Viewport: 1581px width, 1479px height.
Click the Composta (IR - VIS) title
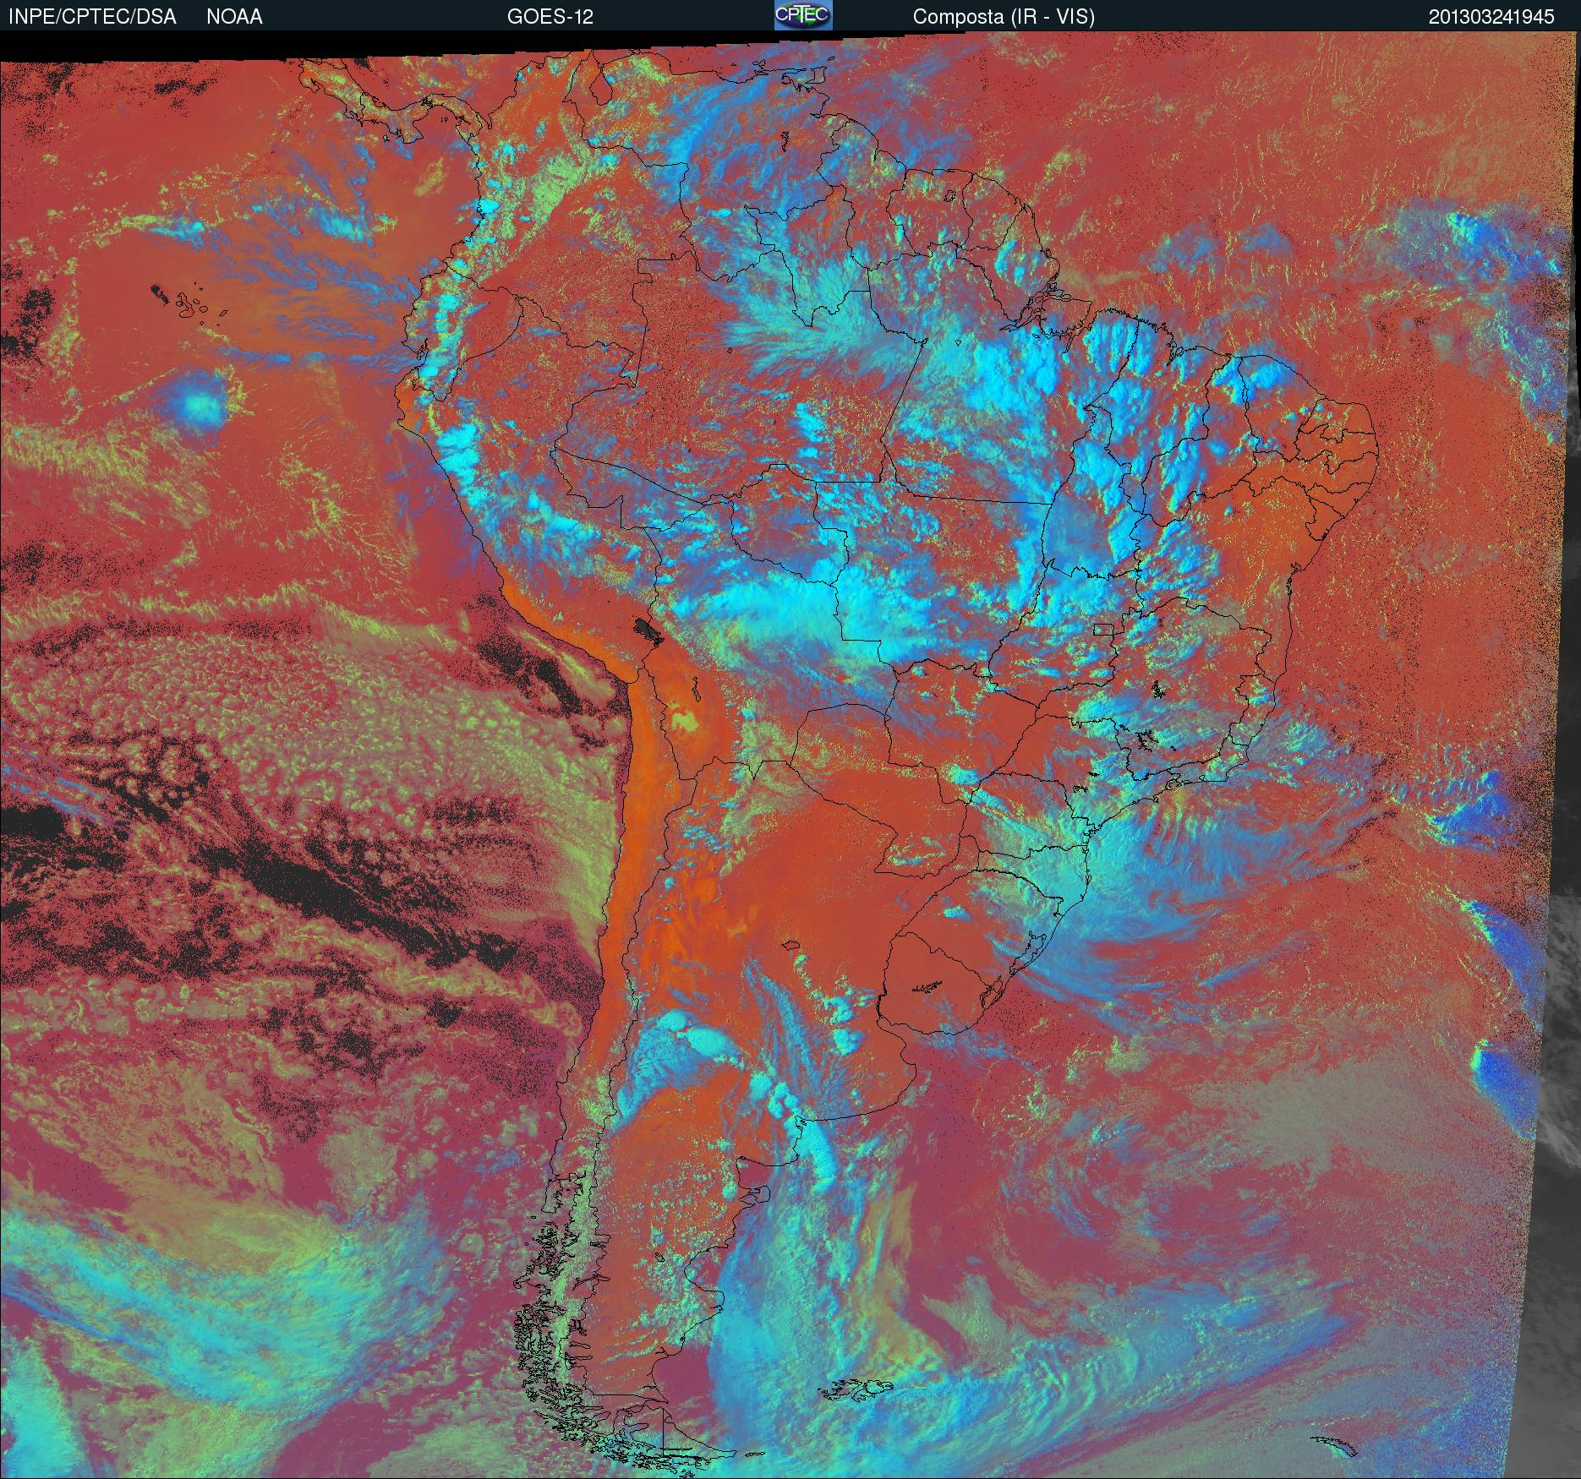click(x=1004, y=17)
